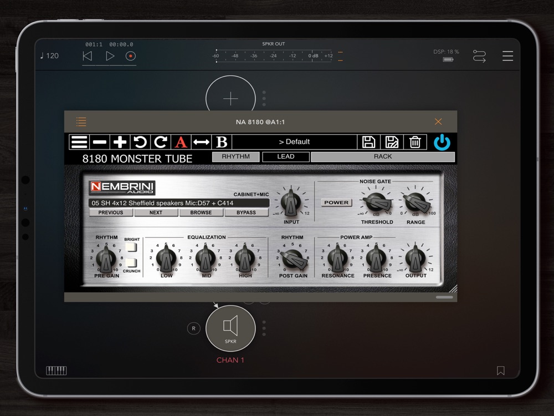
Task: Click PREVIOUS cabinet button
Action: click(111, 212)
